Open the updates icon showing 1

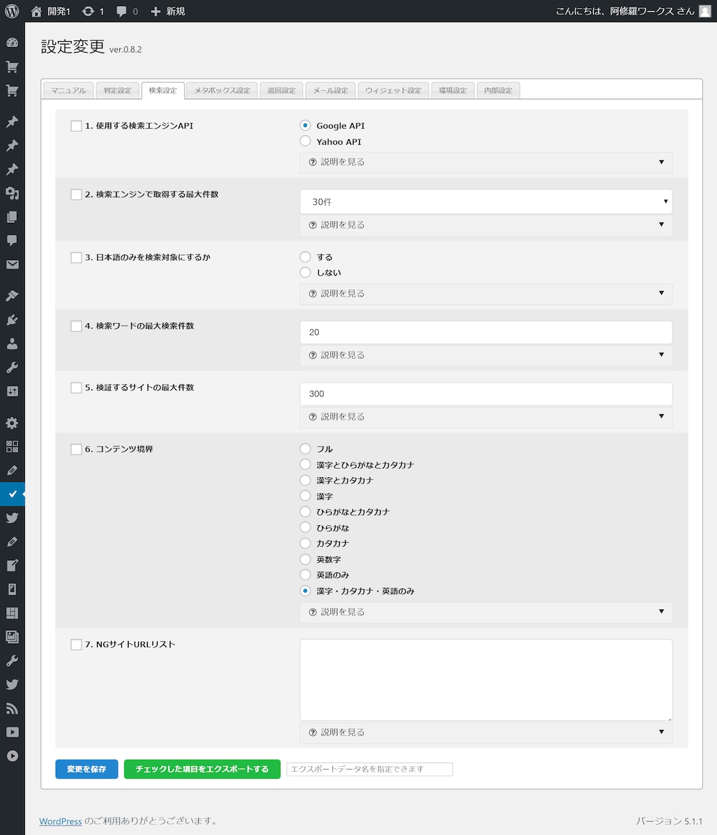[x=88, y=11]
